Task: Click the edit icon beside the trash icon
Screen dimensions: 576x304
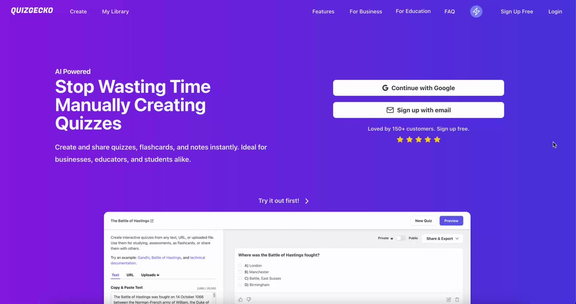Action: click(x=448, y=299)
